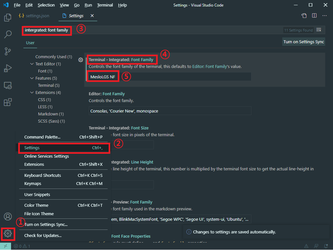This screenshot has width=333, height=250.
Task: Click the Turn on Settings Sync button
Action: pyautogui.click(x=304, y=42)
